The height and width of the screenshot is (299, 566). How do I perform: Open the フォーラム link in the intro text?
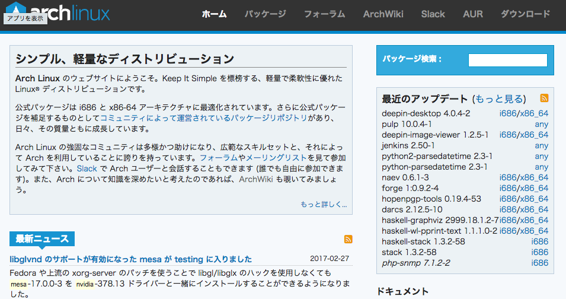tap(219, 158)
